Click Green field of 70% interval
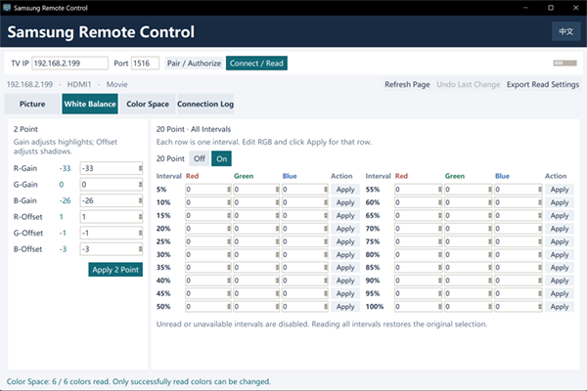Viewport: 587px width, 391px height. point(469,229)
